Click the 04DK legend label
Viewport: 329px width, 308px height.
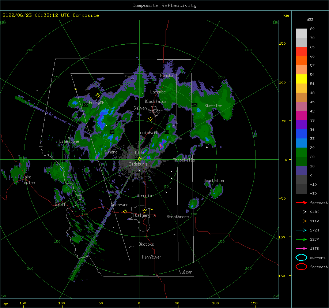pyautogui.click(x=314, y=212)
